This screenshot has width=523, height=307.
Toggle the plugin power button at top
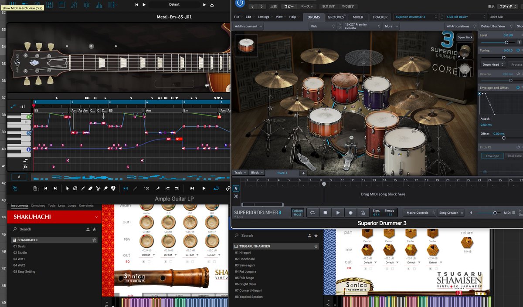click(240, 2)
